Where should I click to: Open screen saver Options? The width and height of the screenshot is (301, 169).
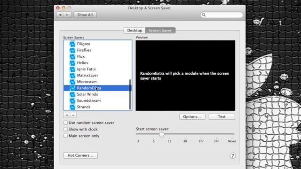click(192, 117)
